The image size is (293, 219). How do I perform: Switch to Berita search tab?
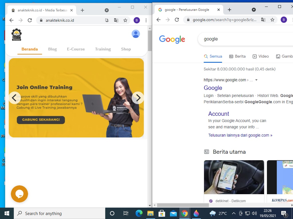237,56
